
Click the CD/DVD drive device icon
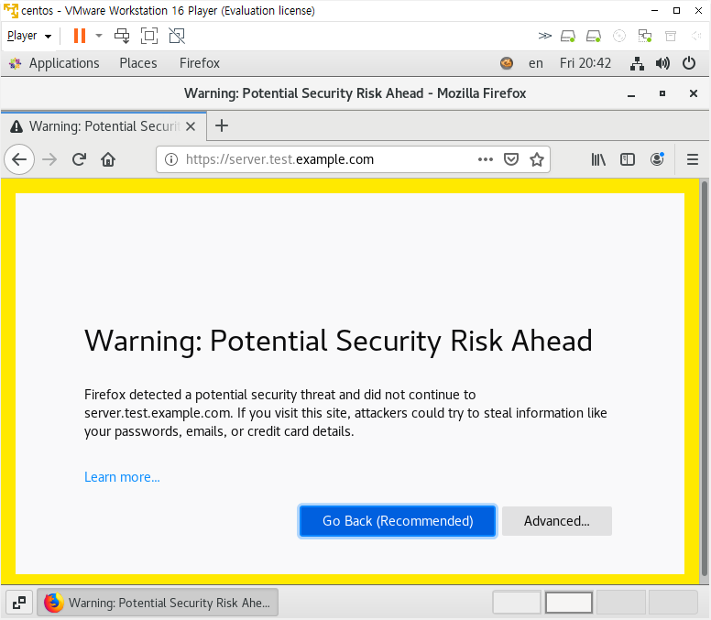click(619, 36)
